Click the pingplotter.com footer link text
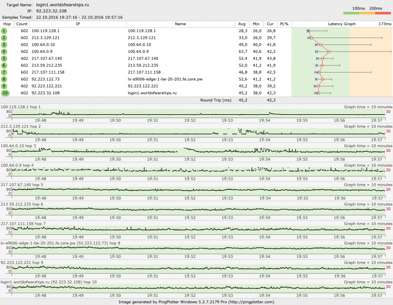This screenshot has width=393, height=305. coord(252,302)
